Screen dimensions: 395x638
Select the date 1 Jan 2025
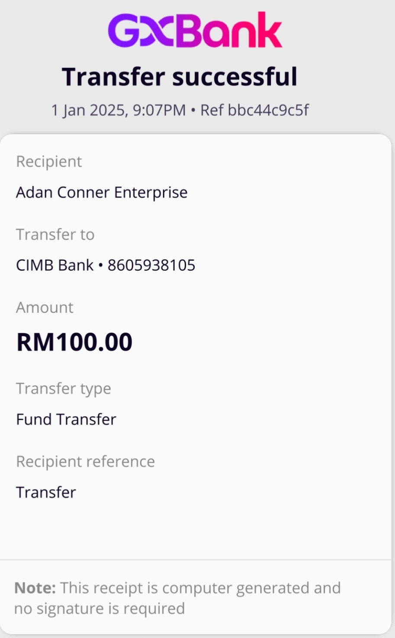tap(90, 110)
